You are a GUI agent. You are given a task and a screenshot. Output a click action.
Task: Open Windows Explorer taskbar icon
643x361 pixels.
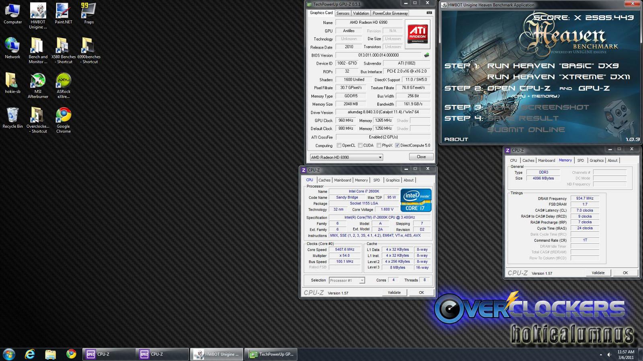[50, 354]
